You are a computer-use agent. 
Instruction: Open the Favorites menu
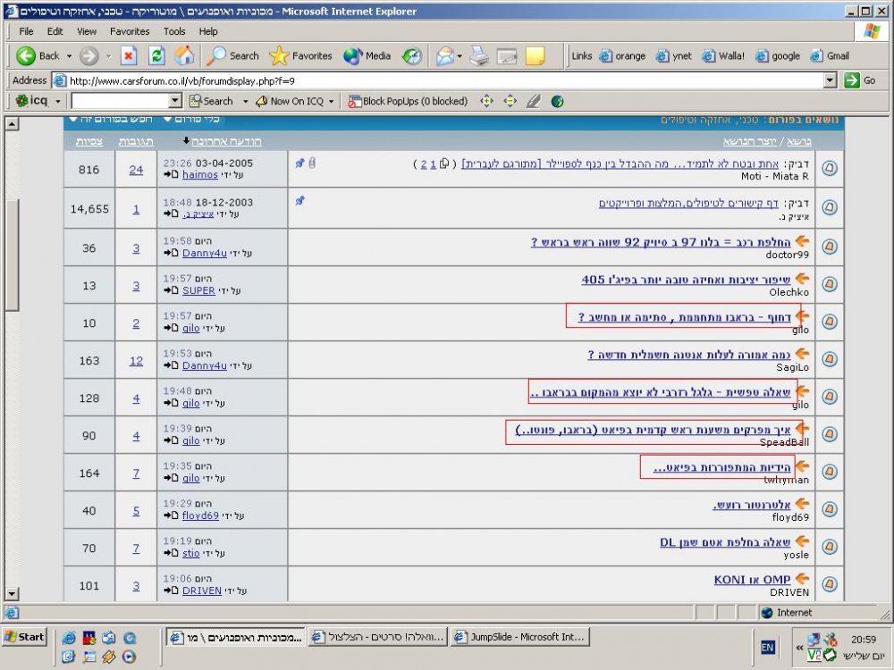point(130,31)
